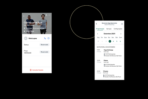Switch to the Configurações tab
The height and width of the screenshot is (99, 148).
pos(118,29)
